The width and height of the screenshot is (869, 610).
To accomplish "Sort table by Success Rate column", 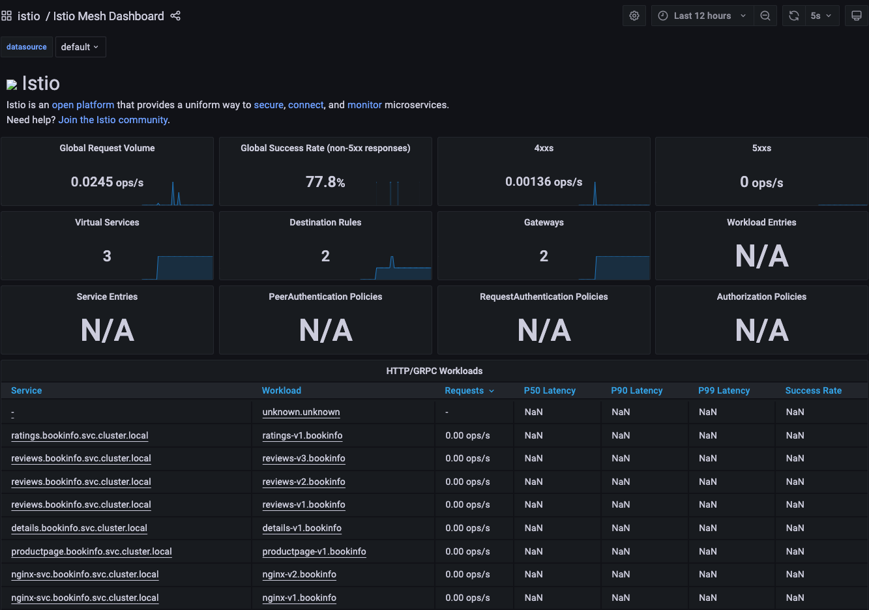I will (814, 390).
